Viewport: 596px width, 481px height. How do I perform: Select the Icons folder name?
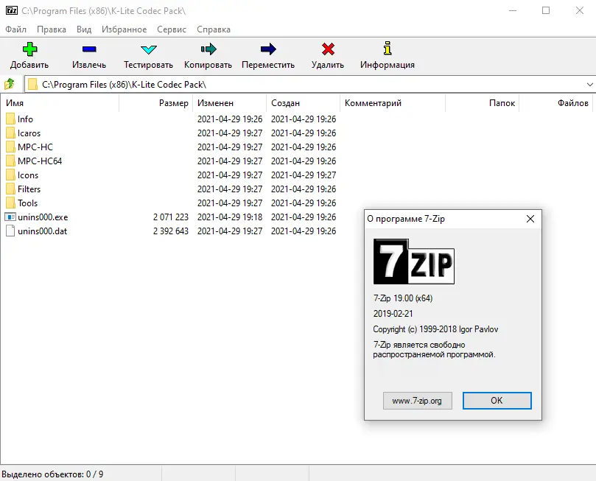pyautogui.click(x=28, y=175)
